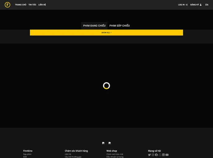The height and width of the screenshot is (158, 213).
Task: Open the YouTube social icon
Action: point(167,155)
